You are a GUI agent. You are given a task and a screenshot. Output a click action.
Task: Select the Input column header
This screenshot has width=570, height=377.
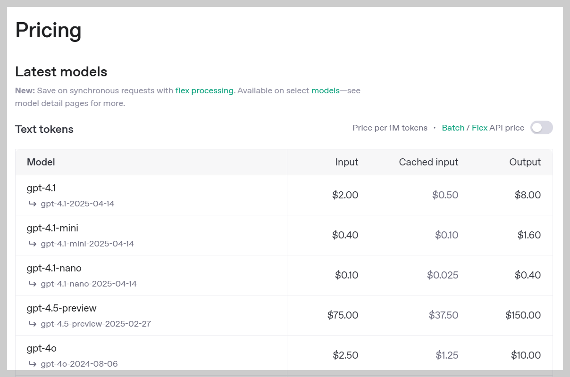point(347,162)
